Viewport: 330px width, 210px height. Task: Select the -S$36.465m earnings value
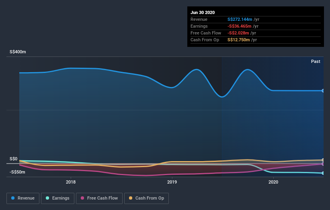coord(239,26)
